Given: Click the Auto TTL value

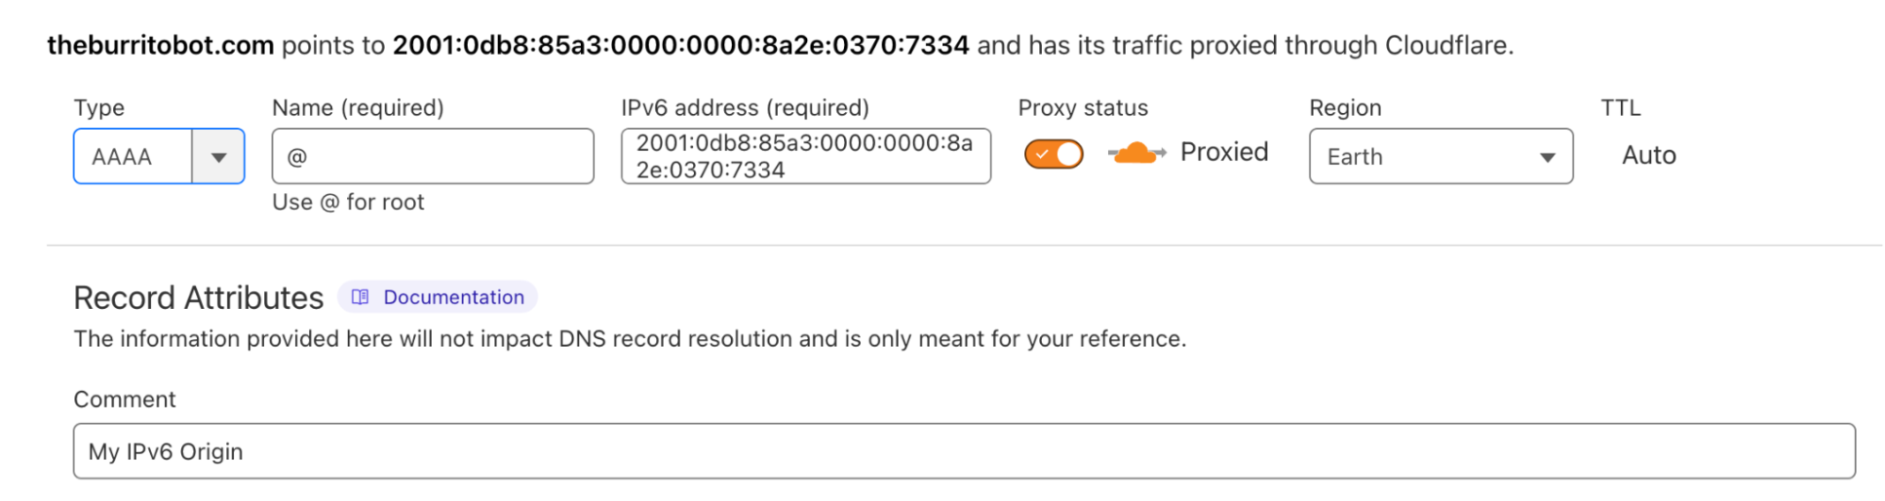Looking at the screenshot, I should pyautogui.click(x=1648, y=155).
